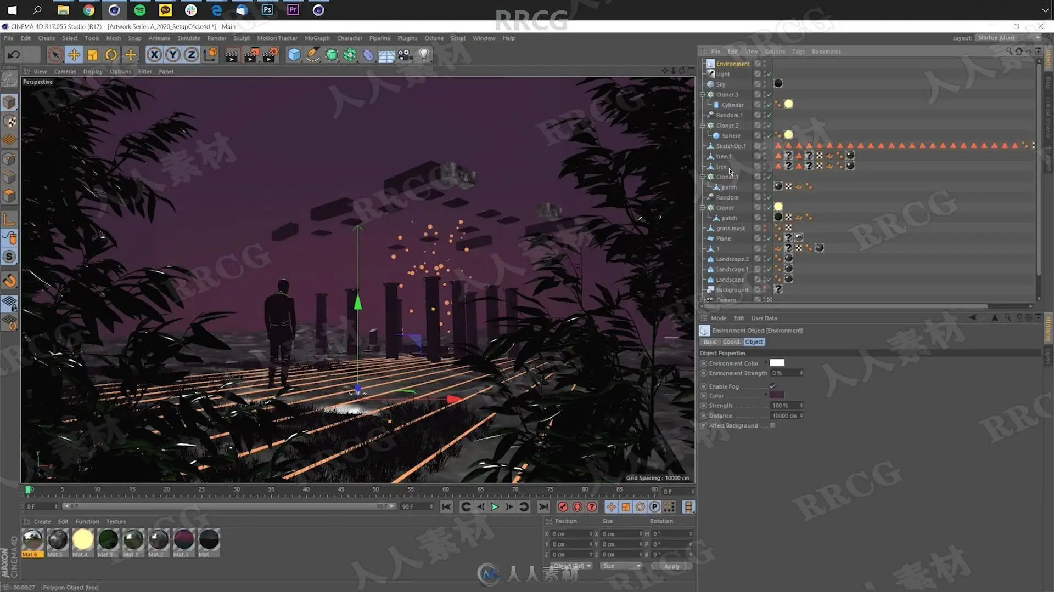Open the MoGraph menu

tap(317, 38)
